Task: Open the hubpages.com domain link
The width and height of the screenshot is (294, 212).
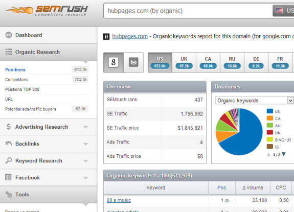Action: pos(130,36)
